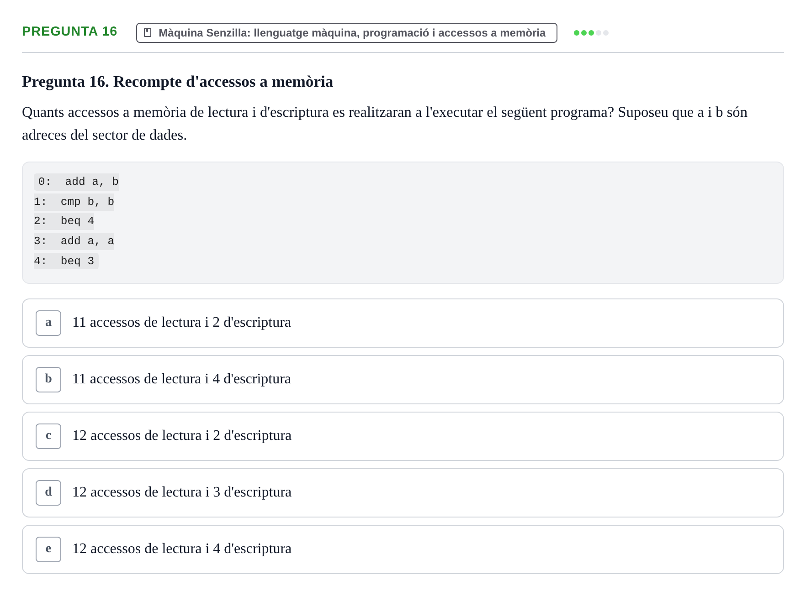This screenshot has height=596, width=806.
Task: Click the PREGUNTA 16 header label
Action: [69, 31]
